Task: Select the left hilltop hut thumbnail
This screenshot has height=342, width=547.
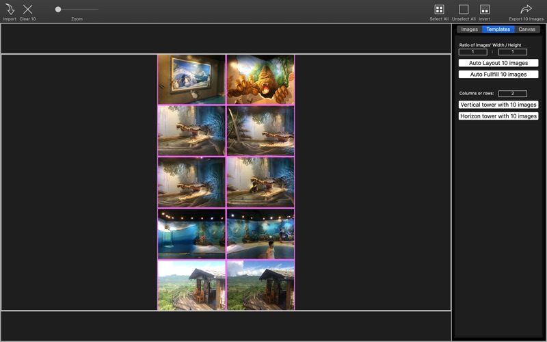Action: 191,285
